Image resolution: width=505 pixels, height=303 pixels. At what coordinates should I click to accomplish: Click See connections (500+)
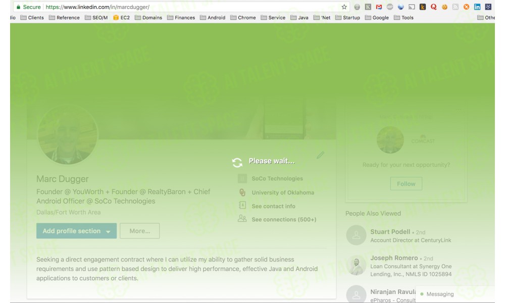coord(284,219)
